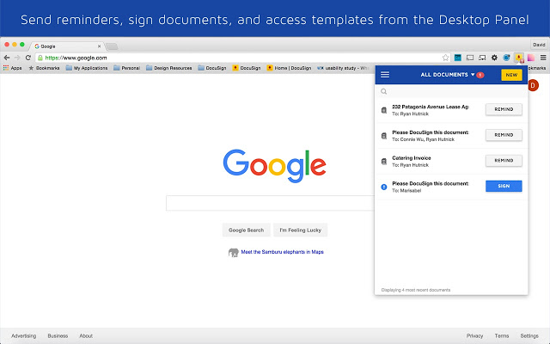Open Meet the Samburu elephants in Maps link

point(283,252)
